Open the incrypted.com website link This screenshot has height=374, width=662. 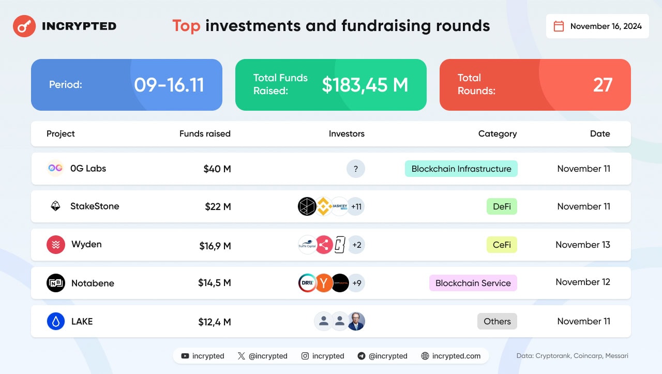pyautogui.click(x=451, y=356)
